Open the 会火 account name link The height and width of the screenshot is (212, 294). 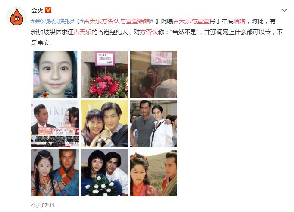coord(38,10)
